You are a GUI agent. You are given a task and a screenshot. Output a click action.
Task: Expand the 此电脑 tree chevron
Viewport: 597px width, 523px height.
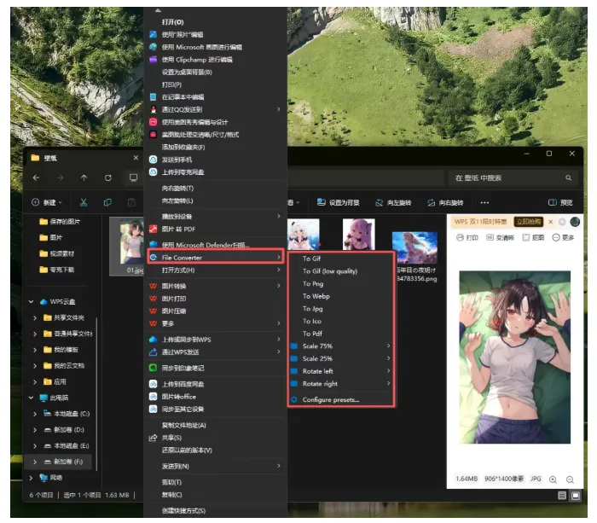(x=32, y=398)
